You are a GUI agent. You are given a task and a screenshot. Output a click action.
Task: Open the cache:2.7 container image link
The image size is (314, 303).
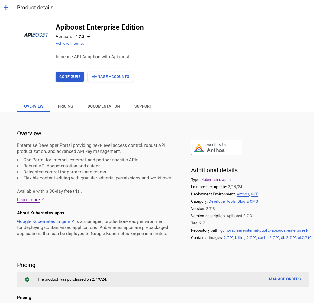266,238
